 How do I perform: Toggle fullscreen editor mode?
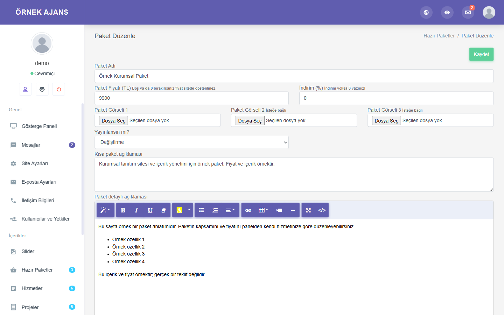[308, 210]
